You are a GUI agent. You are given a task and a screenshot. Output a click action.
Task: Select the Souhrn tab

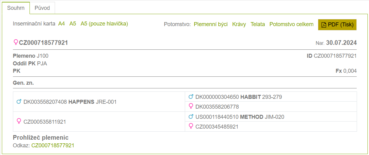pos(16,8)
